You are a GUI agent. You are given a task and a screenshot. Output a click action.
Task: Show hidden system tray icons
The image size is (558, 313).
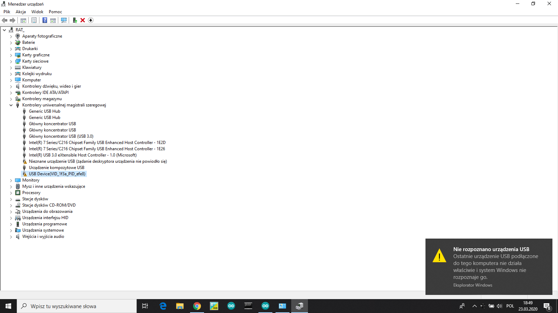tap(474, 306)
